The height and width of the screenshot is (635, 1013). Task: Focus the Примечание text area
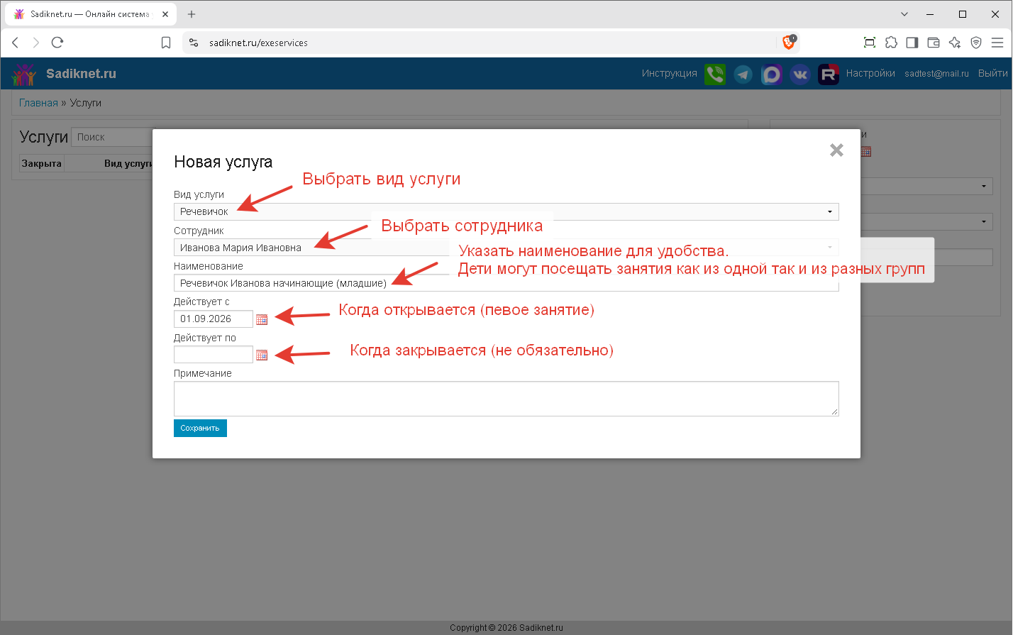(506, 399)
